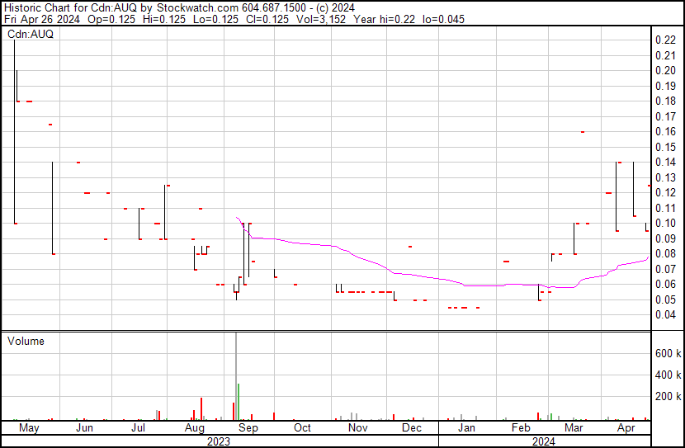
Task: Click the Jan month label
Action: point(466,428)
